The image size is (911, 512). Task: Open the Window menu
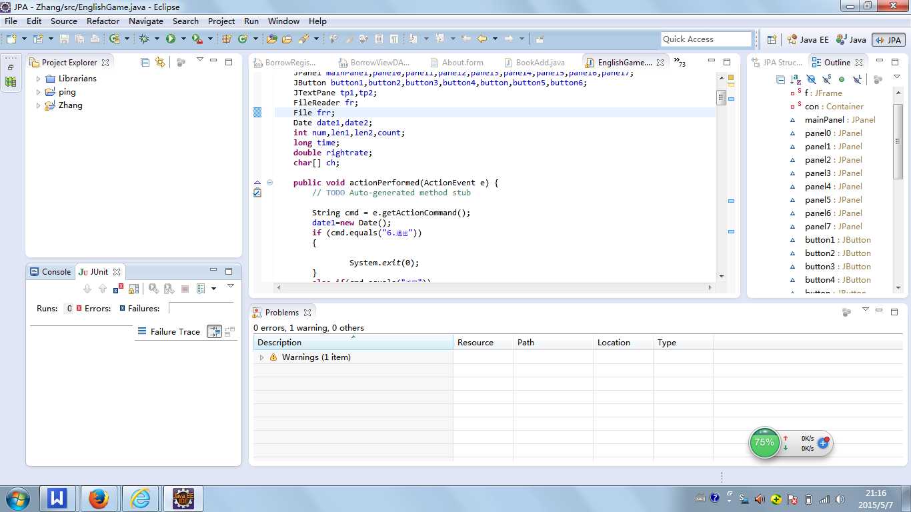pos(284,21)
